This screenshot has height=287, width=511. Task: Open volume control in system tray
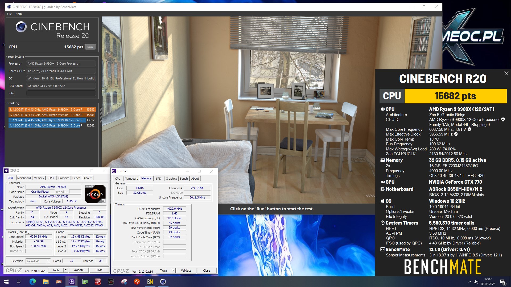click(x=476, y=282)
